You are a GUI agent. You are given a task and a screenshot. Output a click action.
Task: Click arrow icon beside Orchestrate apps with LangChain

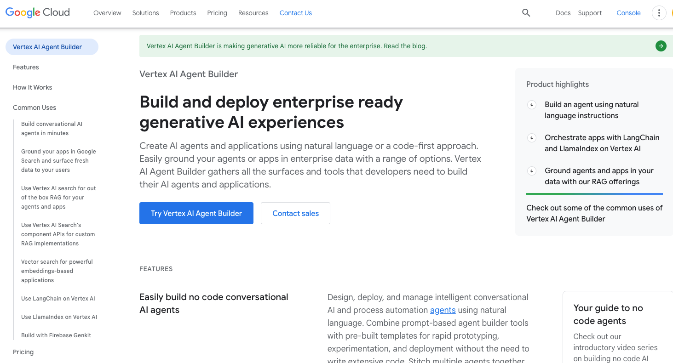point(532,138)
